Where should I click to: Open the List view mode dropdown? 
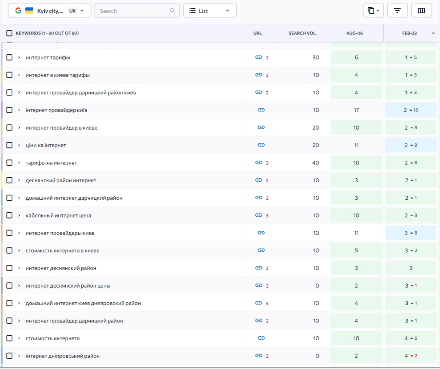click(x=210, y=11)
